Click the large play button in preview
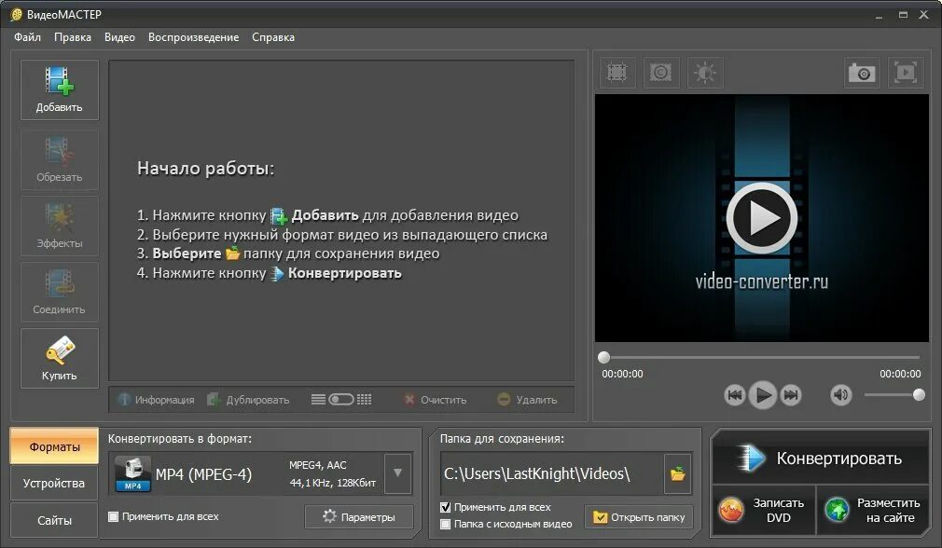The width and height of the screenshot is (942, 548). pos(762,218)
